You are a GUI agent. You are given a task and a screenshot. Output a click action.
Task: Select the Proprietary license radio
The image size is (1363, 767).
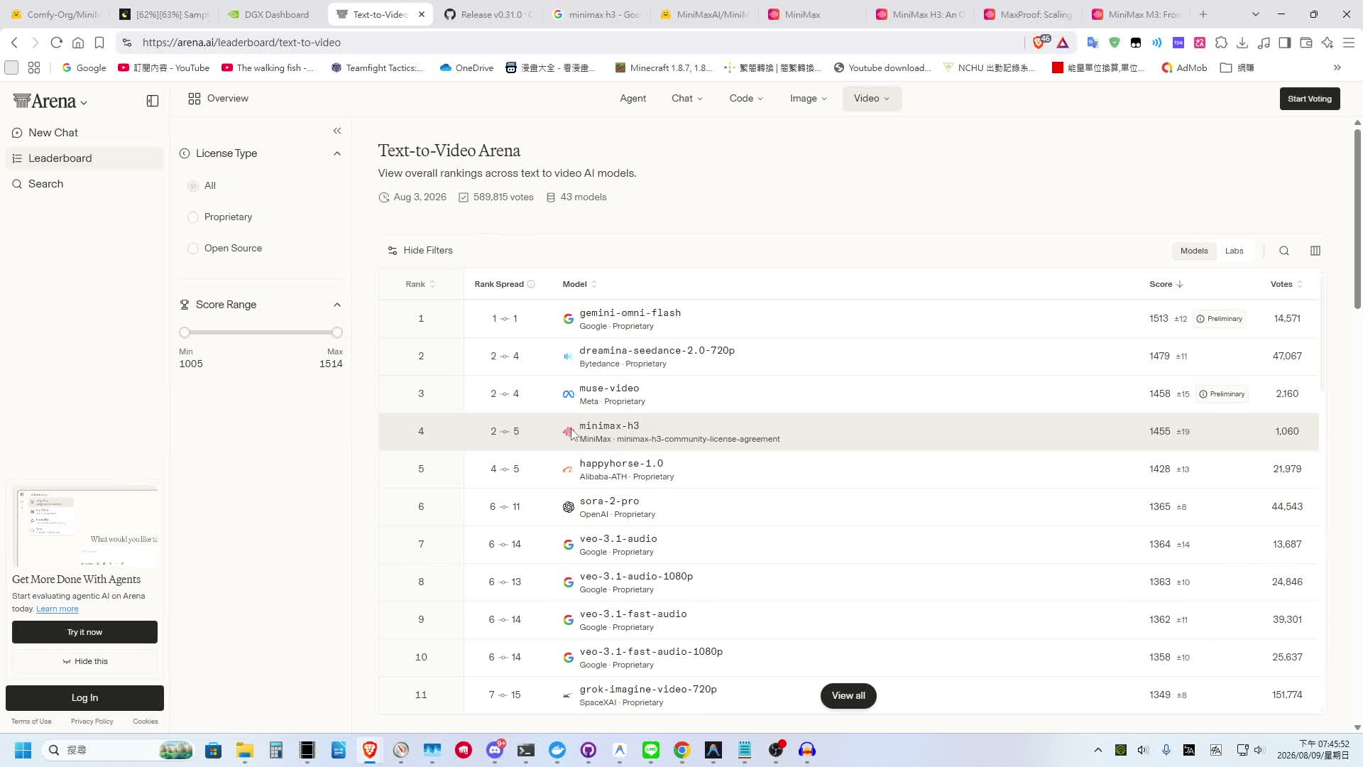click(x=193, y=217)
